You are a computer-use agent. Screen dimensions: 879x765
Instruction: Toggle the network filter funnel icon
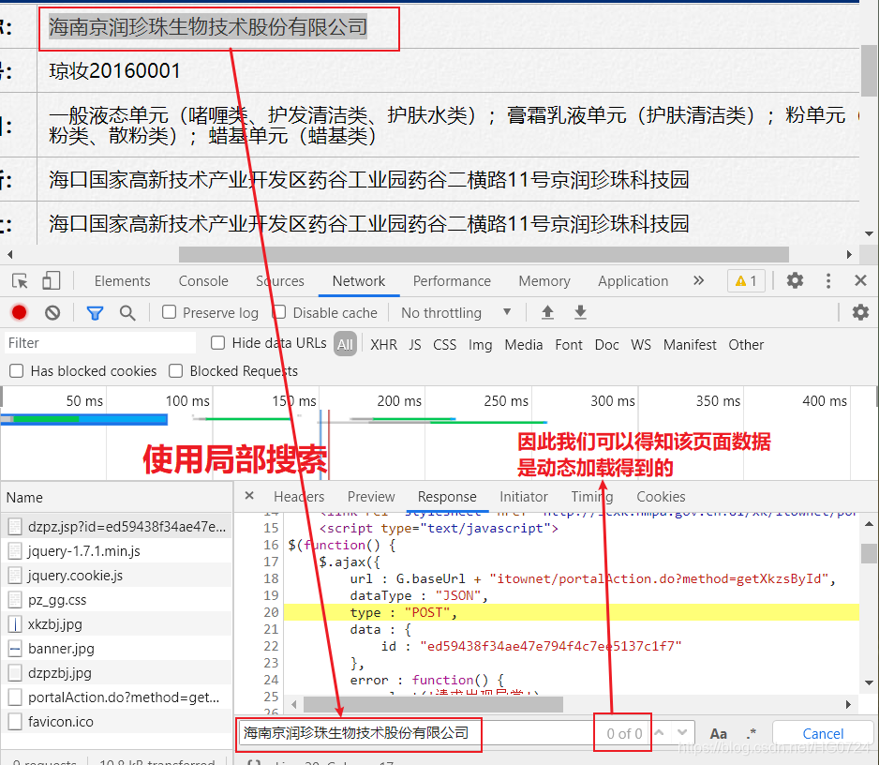pyautogui.click(x=95, y=312)
